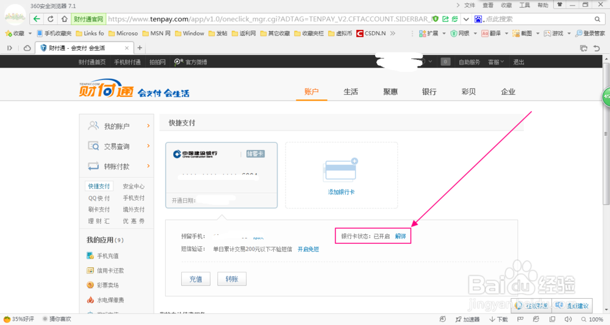Open the 文件 menu
This screenshot has width=610, height=325.
(x=470, y=5)
